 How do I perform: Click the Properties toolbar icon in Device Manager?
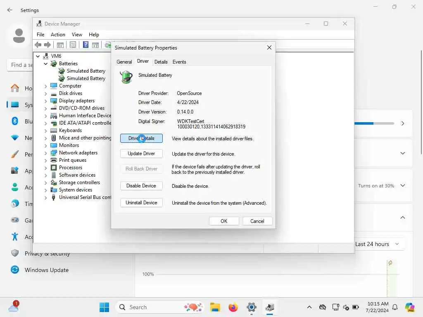(73, 45)
